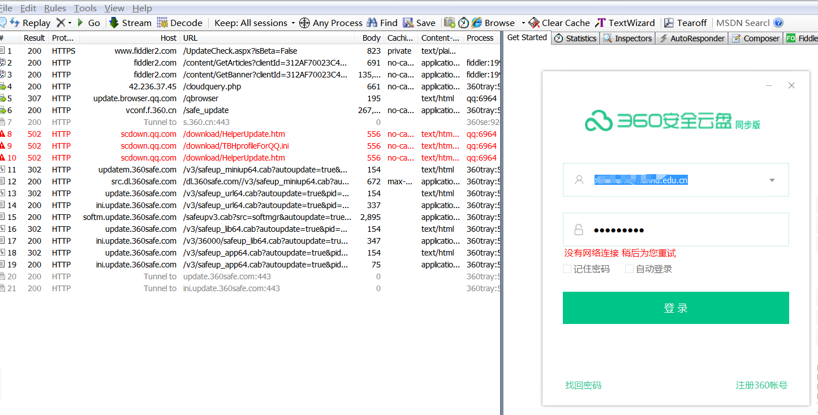
Task: Switch to the Inspectors tab
Action: coord(627,38)
